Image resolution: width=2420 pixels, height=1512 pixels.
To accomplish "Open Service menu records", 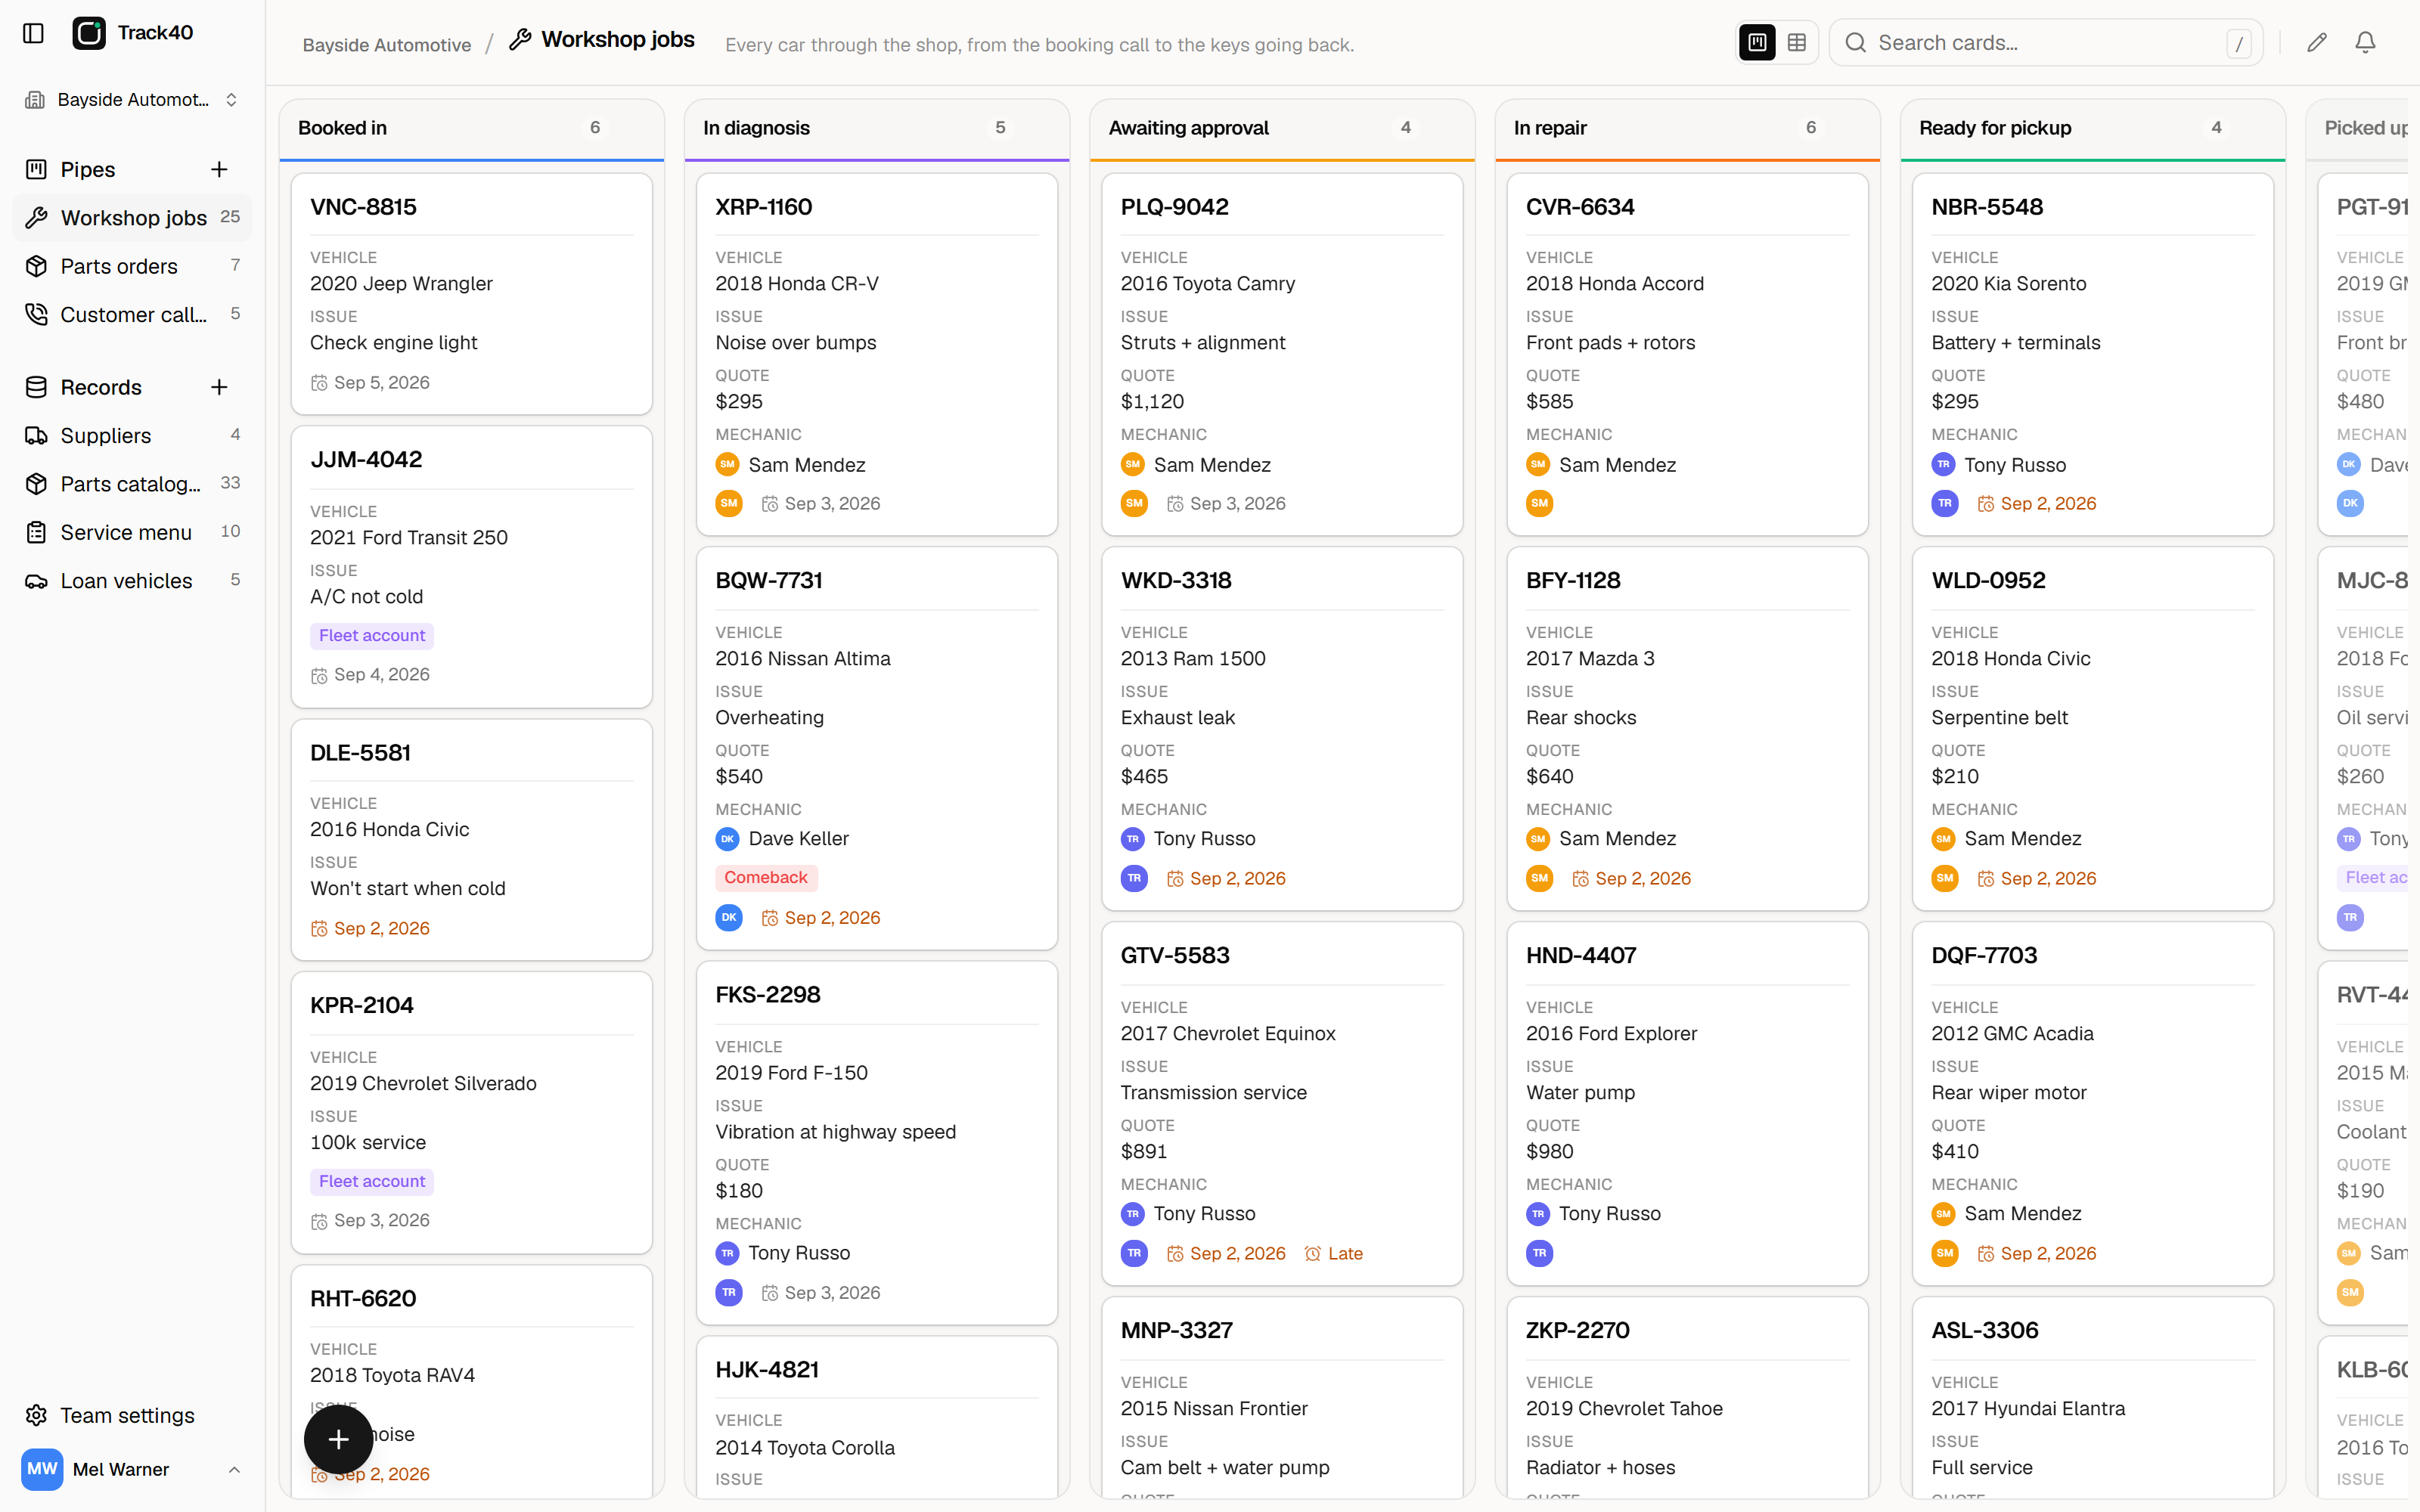I will pyautogui.click(x=132, y=532).
